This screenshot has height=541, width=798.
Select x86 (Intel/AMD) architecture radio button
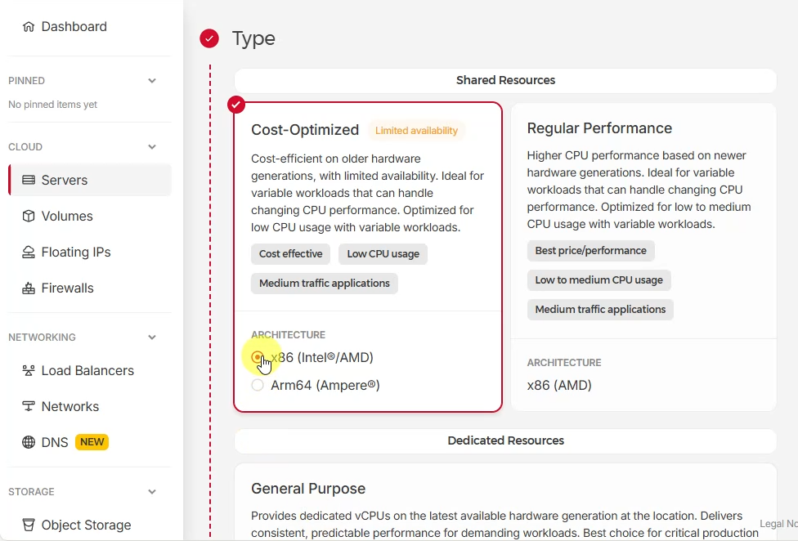[258, 357]
